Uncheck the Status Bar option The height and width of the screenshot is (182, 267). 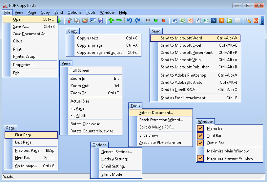tap(201, 143)
